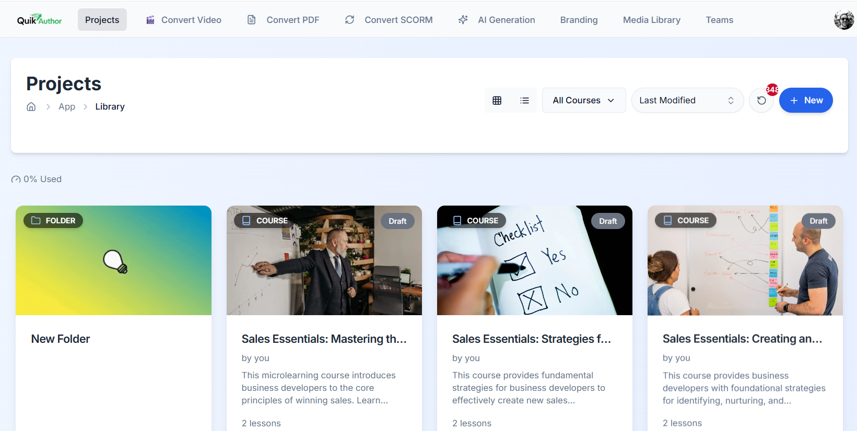Open the Media Library page

pos(652,20)
